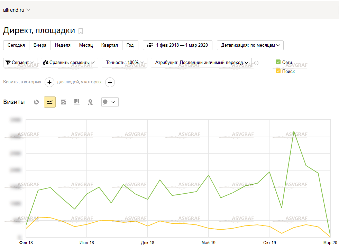
Task: Click the Окт 19 axis label
Action: point(269,243)
